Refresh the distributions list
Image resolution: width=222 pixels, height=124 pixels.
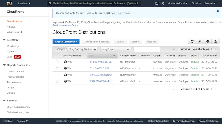(192, 41)
